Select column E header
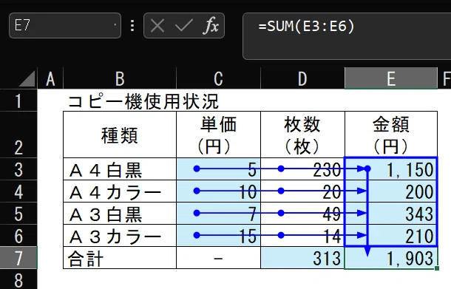This screenshot has height=289, width=451. [x=391, y=78]
